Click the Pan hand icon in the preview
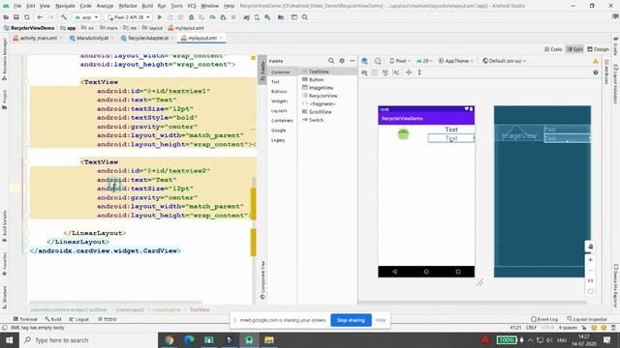The image size is (620, 348). pos(590,246)
